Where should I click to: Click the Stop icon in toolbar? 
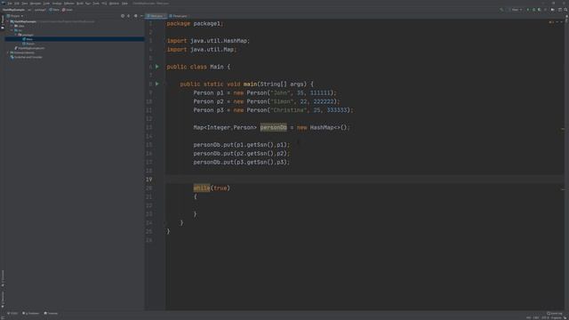click(x=545, y=10)
